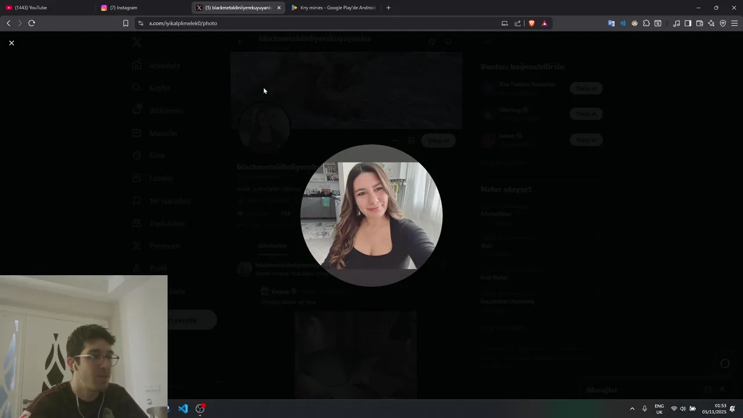Switch to the tiny minies Google Play tab

334,8
